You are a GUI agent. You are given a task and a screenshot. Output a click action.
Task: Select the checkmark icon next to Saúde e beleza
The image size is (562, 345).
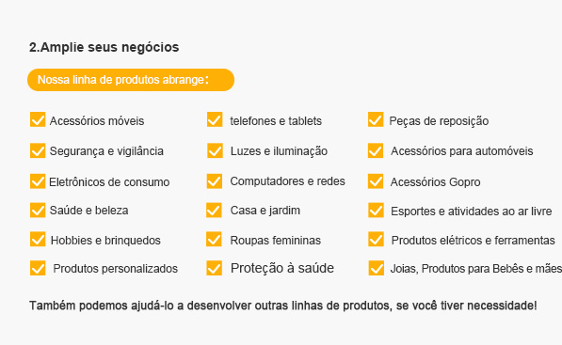(38, 210)
